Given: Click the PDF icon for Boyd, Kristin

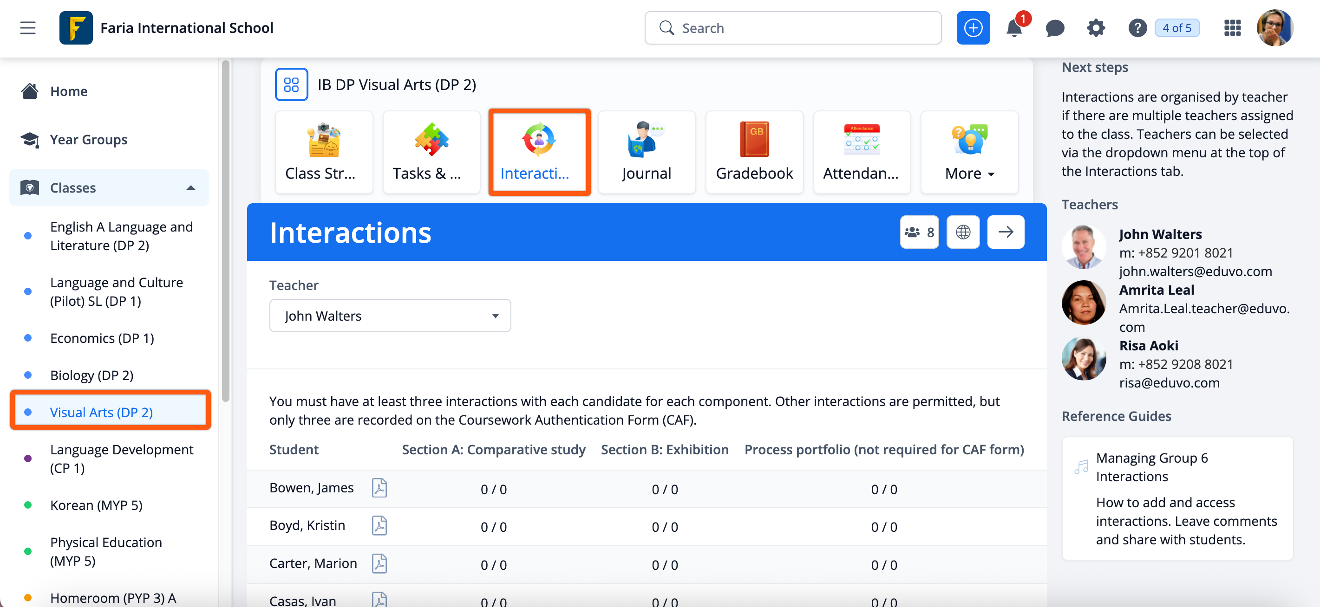Looking at the screenshot, I should [x=379, y=526].
